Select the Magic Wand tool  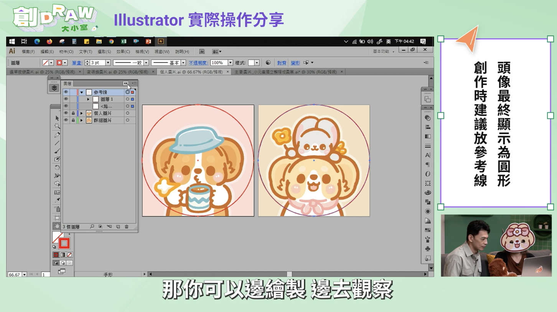(57, 126)
